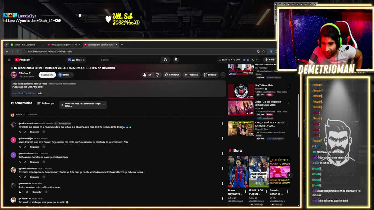Open a new browser tab

pos(122,45)
